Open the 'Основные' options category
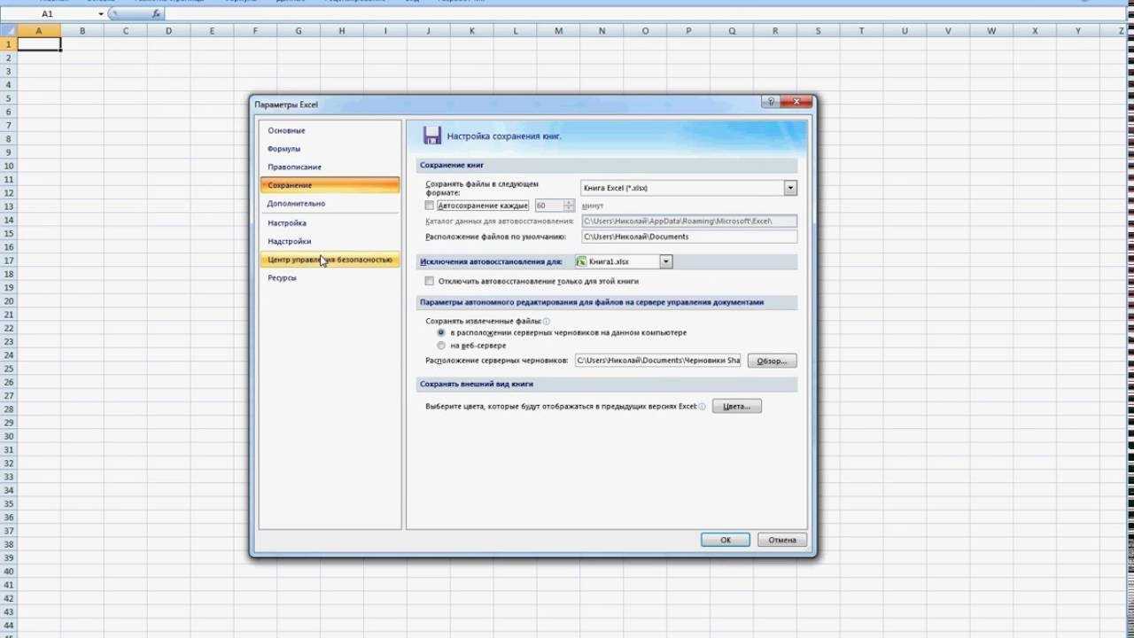 point(330,130)
